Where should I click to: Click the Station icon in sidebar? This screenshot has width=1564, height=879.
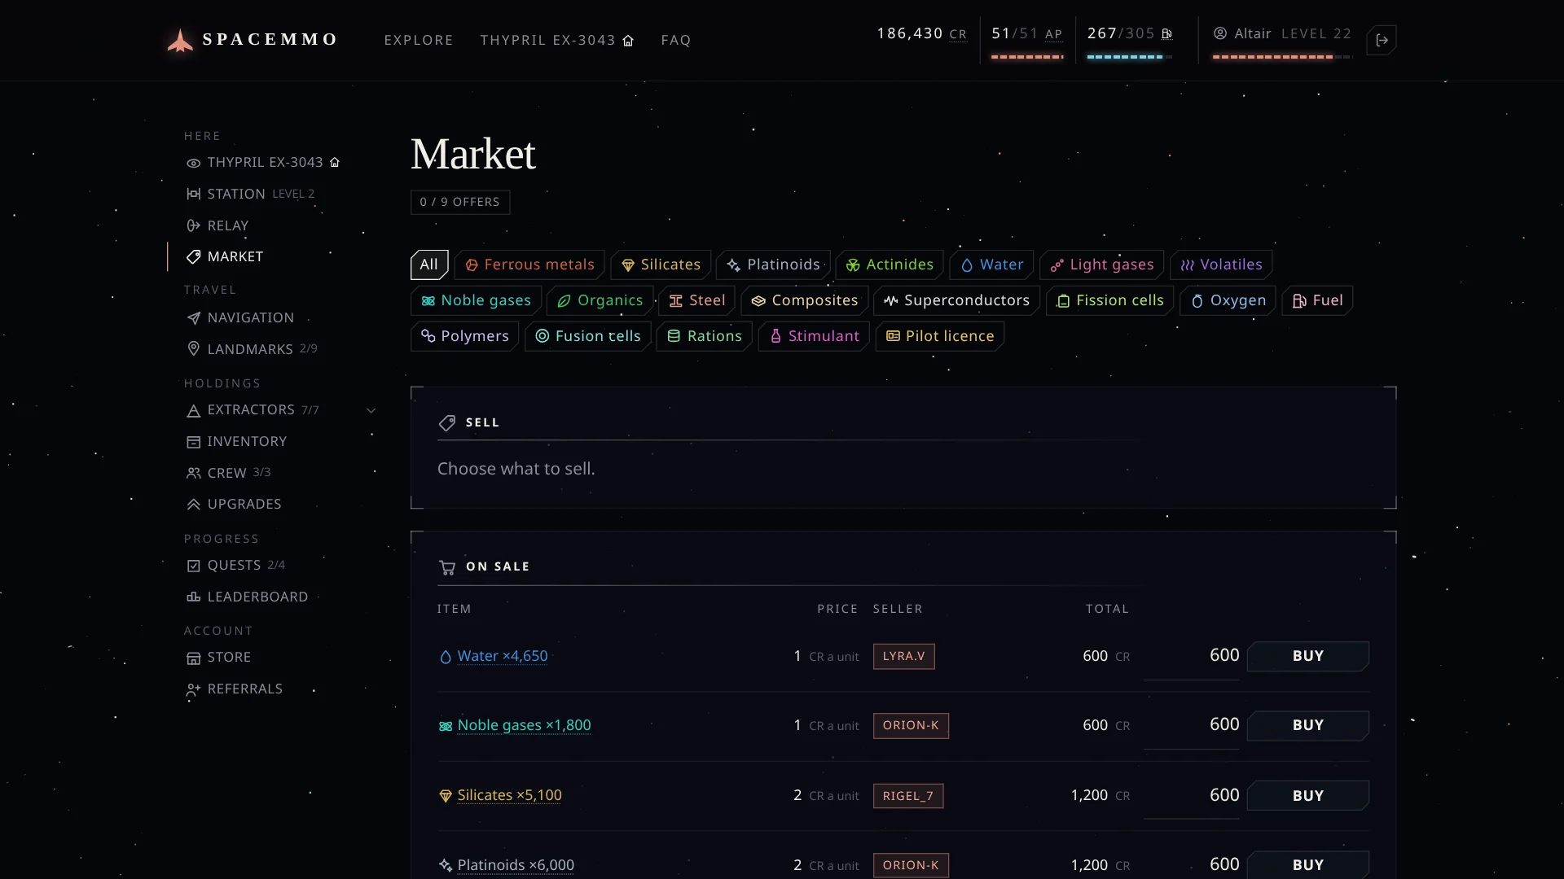tap(193, 194)
